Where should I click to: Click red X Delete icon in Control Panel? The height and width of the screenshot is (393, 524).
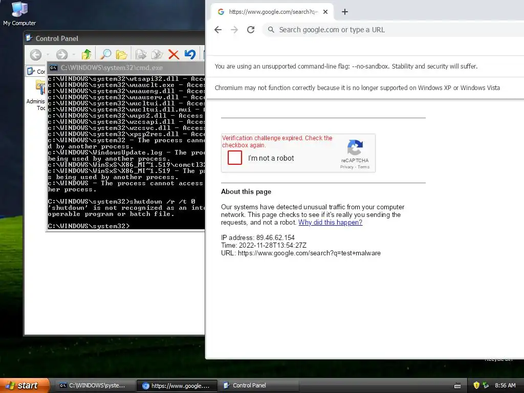(173, 54)
